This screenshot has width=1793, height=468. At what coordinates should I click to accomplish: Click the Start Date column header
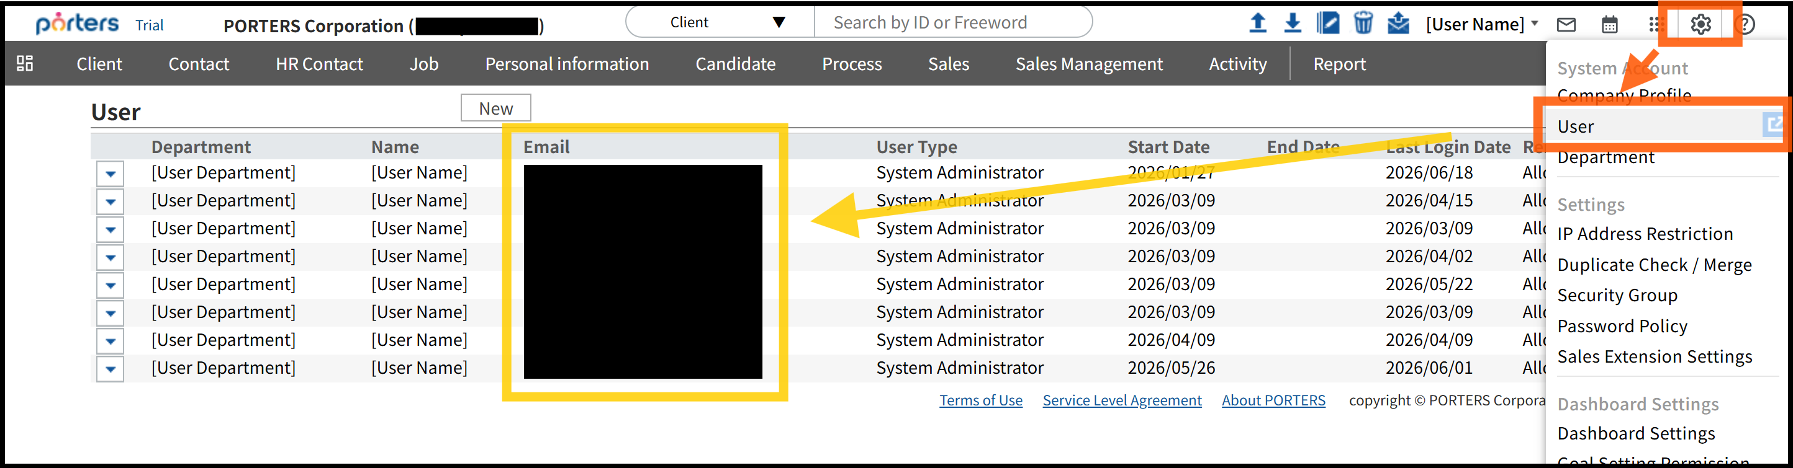pyautogui.click(x=1168, y=147)
